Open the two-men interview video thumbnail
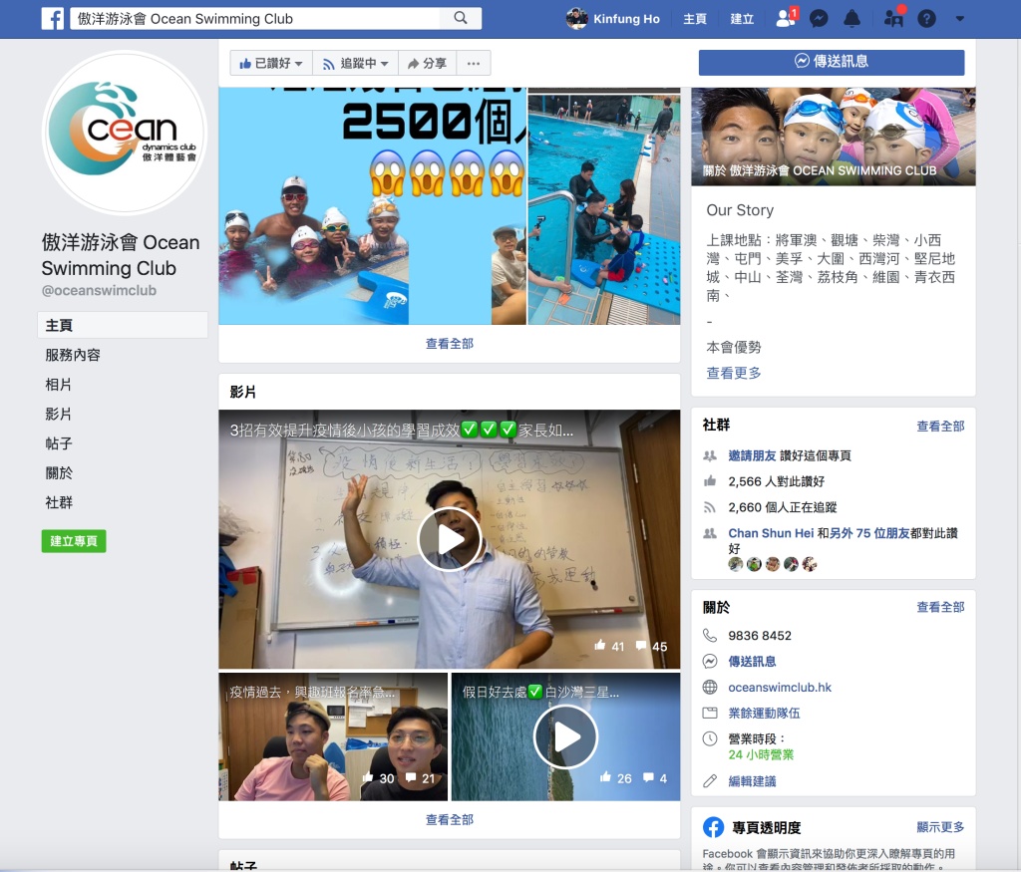This screenshot has width=1021, height=872. click(333, 736)
